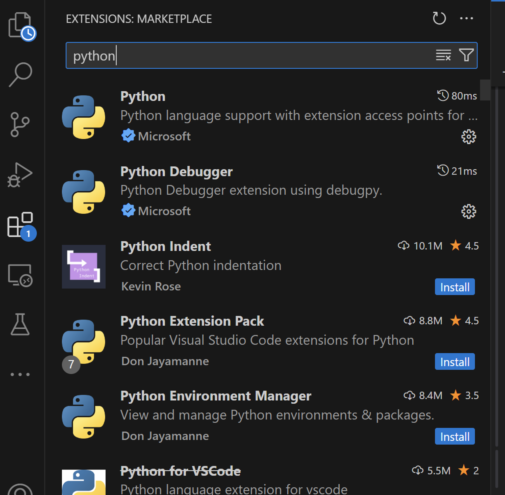
Task: Expand additional views ellipsis in activity bar
Action: pos(20,374)
